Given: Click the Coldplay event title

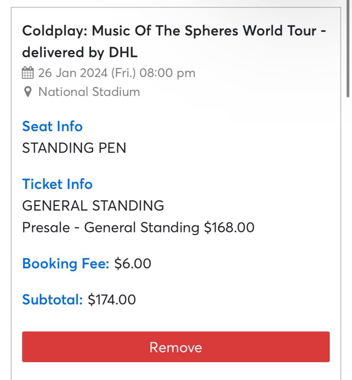Looking at the screenshot, I should [174, 41].
